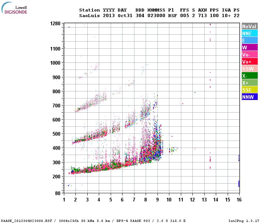The image size is (260, 223).
Task: Click the Lowell Digisonde logo
Action: (14, 8)
